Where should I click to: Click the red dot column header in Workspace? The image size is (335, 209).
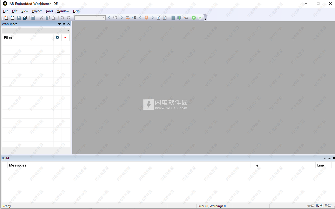point(65,38)
